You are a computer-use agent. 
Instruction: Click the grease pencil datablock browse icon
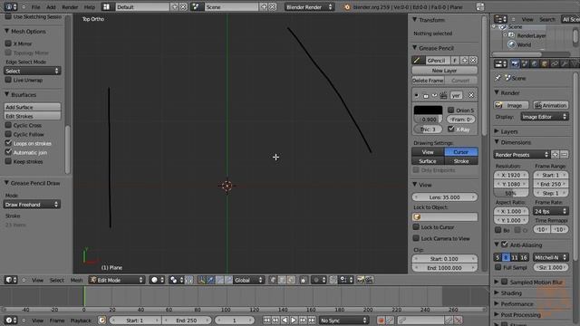click(x=418, y=61)
